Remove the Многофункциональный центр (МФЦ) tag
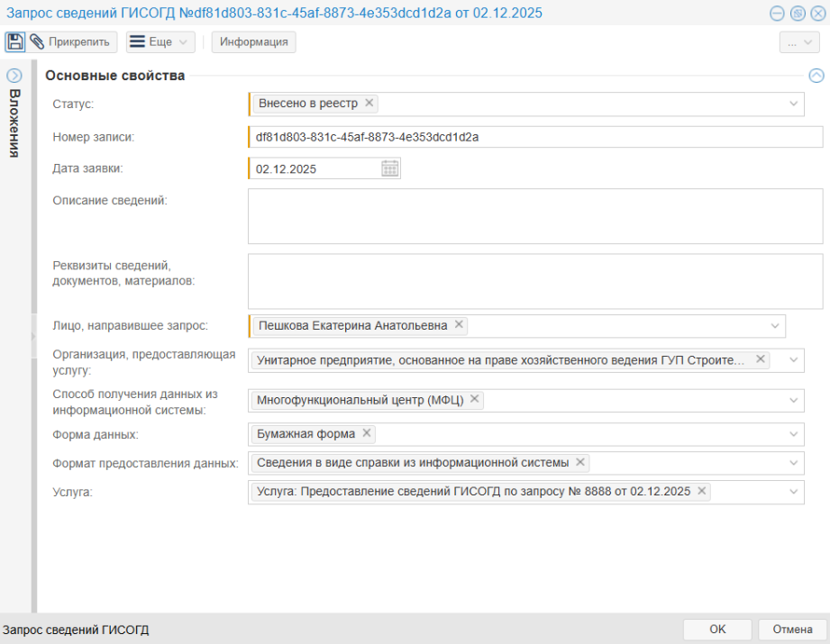 tap(475, 400)
